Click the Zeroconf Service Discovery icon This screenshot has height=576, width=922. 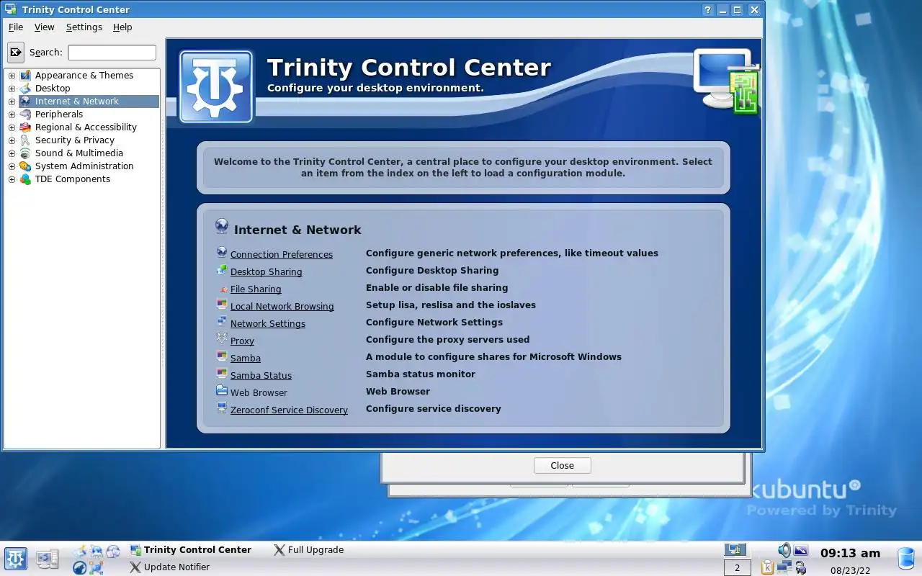coord(222,408)
